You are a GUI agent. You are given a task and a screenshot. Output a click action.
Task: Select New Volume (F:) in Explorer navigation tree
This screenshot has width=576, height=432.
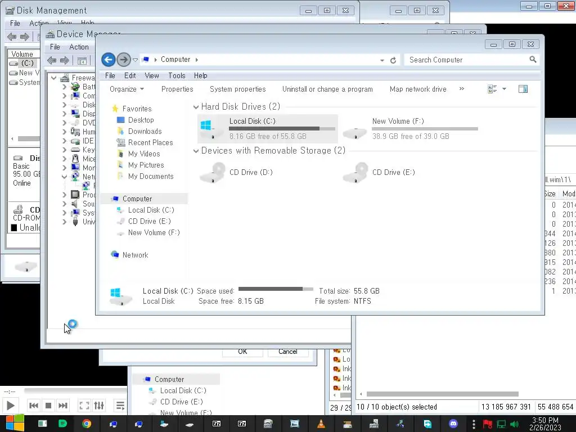coord(154,232)
